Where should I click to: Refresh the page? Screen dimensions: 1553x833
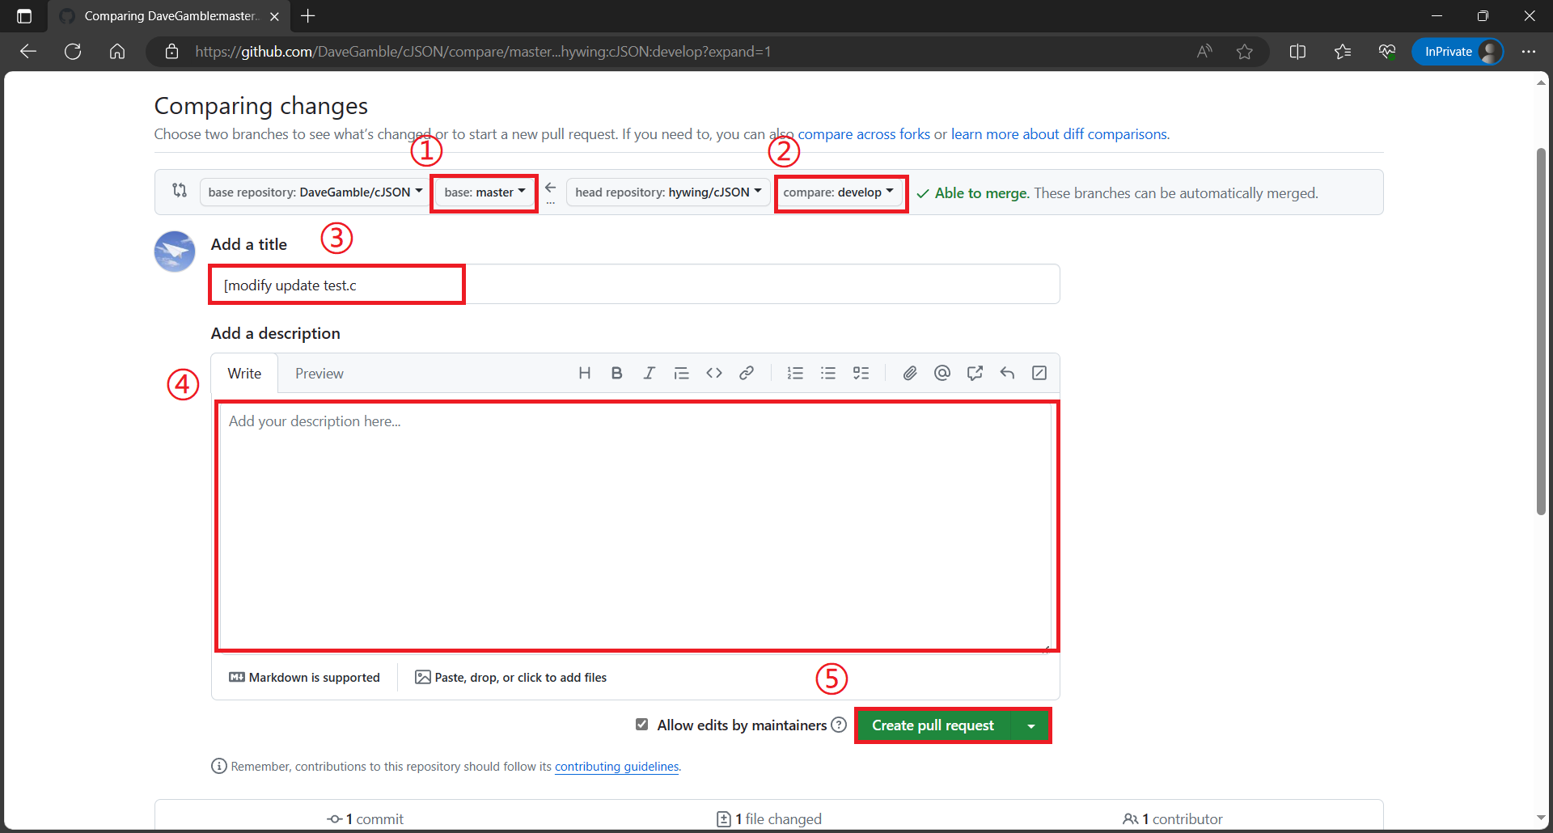click(x=73, y=52)
